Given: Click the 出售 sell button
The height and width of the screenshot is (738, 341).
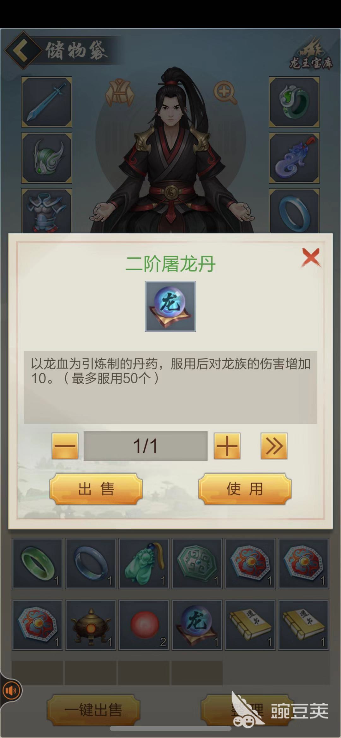Looking at the screenshot, I should click(x=96, y=489).
